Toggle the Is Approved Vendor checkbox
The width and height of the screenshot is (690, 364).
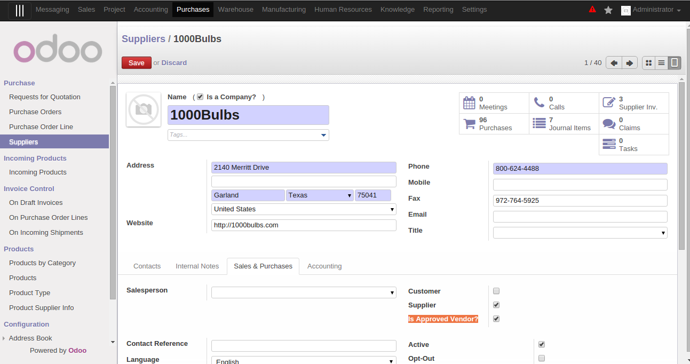click(x=496, y=319)
